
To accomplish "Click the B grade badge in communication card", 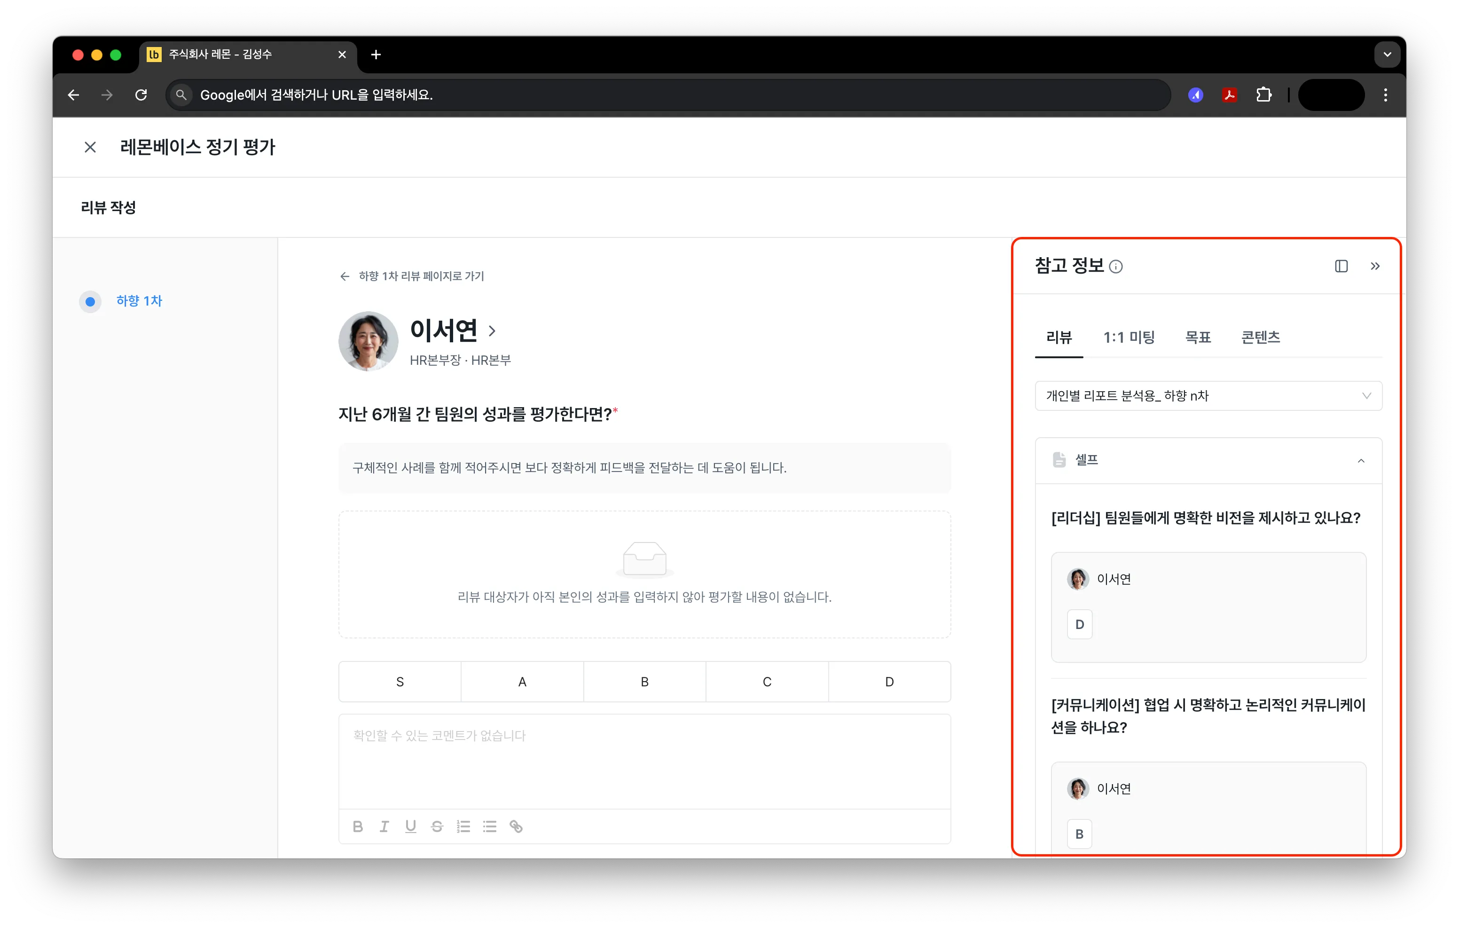I will point(1080,834).
